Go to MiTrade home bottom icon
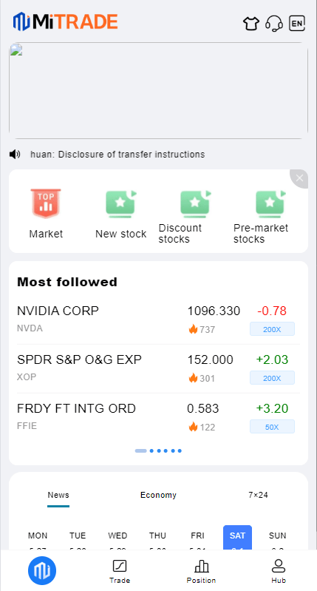The height and width of the screenshot is (591, 317). tap(42, 570)
